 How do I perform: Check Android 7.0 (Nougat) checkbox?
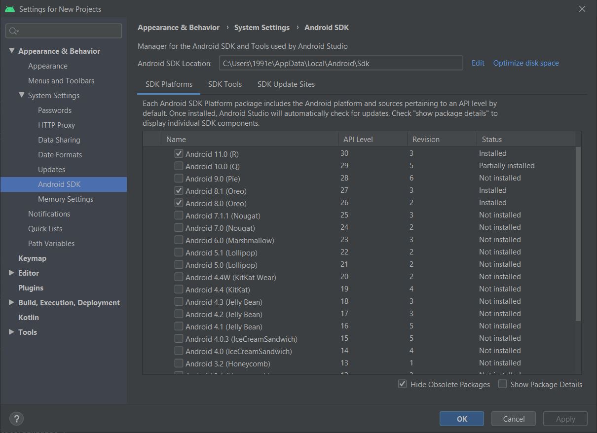click(x=179, y=227)
